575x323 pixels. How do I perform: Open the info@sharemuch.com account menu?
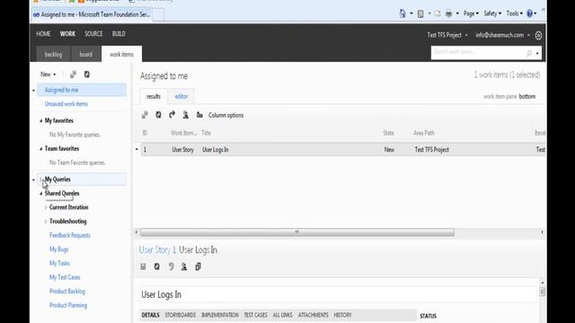pyautogui.click(x=502, y=35)
